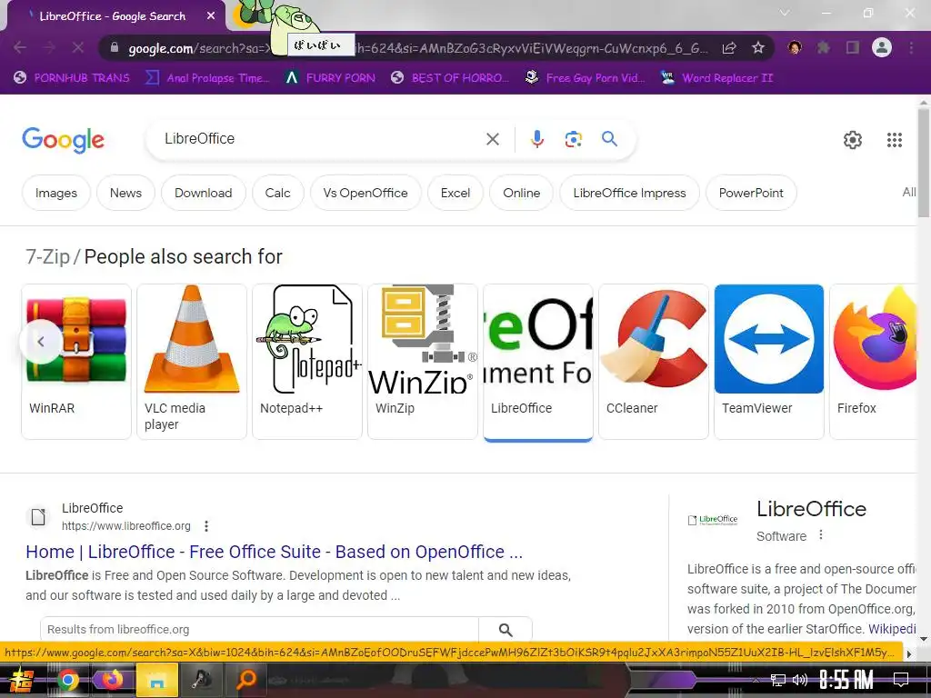Viewport: 931px width, 698px height.
Task: Open the WinRAR card
Action: pos(76,362)
